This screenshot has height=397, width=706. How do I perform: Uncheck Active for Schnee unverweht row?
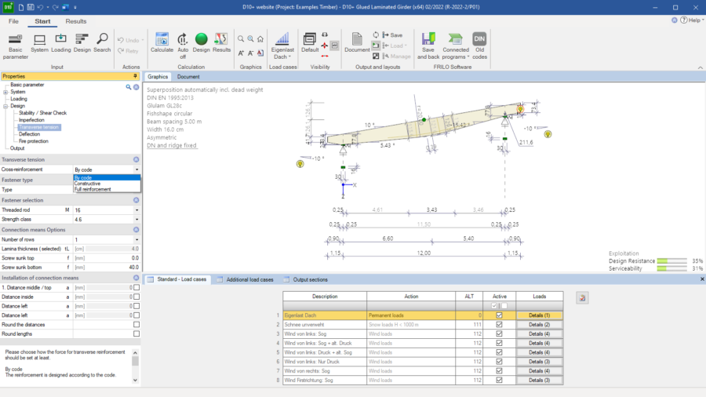(x=499, y=324)
